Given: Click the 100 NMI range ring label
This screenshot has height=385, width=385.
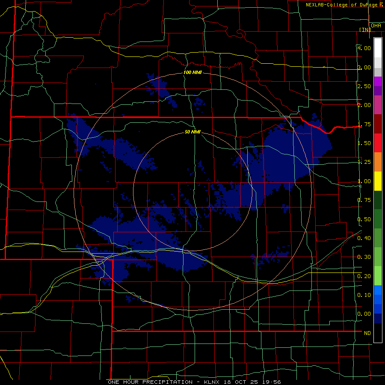Looking at the screenshot, I should pos(193,72).
